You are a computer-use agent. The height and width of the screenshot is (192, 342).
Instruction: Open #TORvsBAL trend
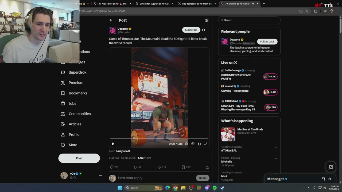coord(229,150)
